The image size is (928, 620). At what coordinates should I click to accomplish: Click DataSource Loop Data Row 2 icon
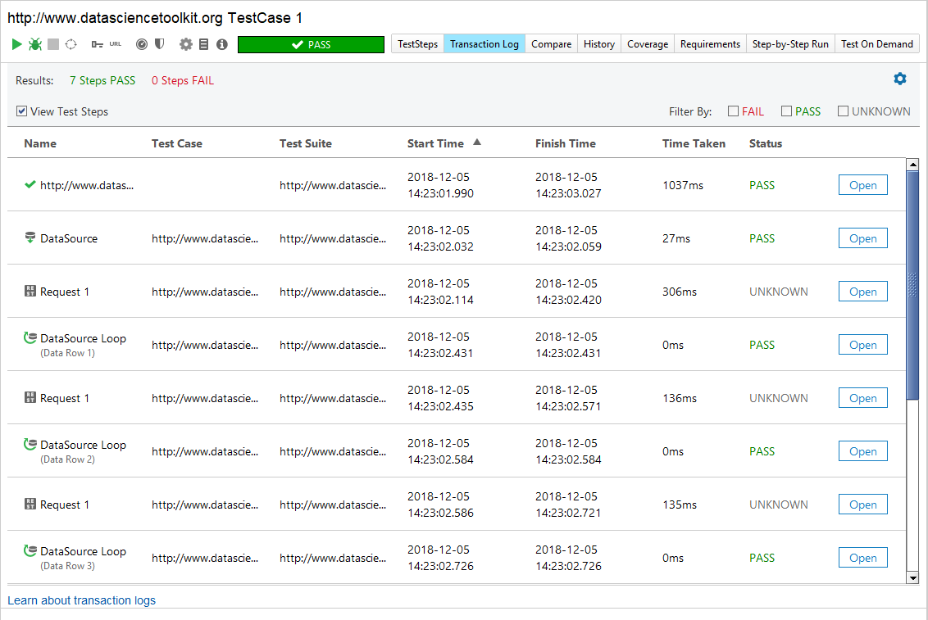click(x=30, y=444)
